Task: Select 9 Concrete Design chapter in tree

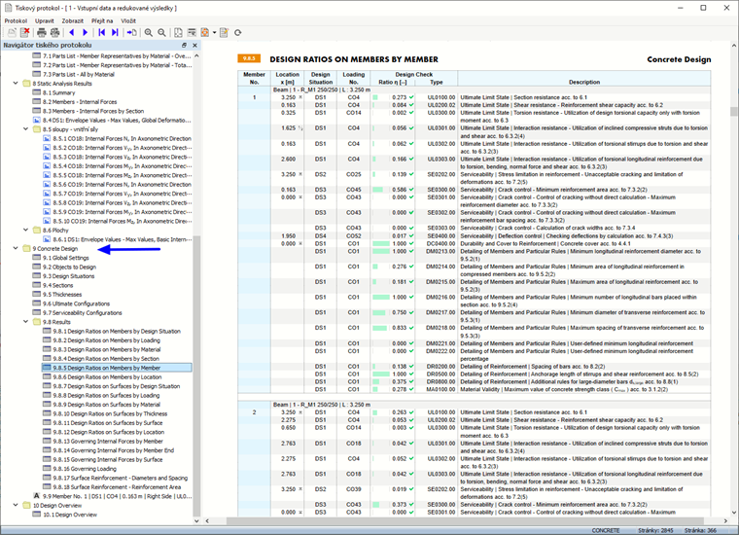Action: tap(55, 248)
